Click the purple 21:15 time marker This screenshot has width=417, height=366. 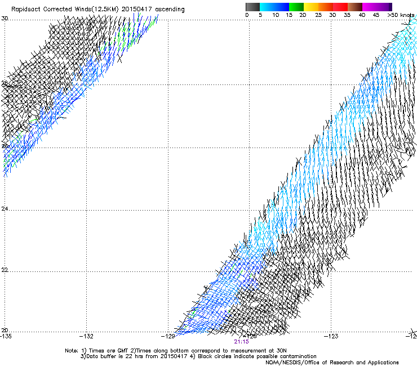tap(242, 342)
